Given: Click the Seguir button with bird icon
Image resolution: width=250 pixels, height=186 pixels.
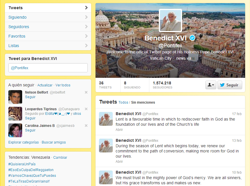Looking at the screenshot, I should pyautogui.click(x=230, y=85).
